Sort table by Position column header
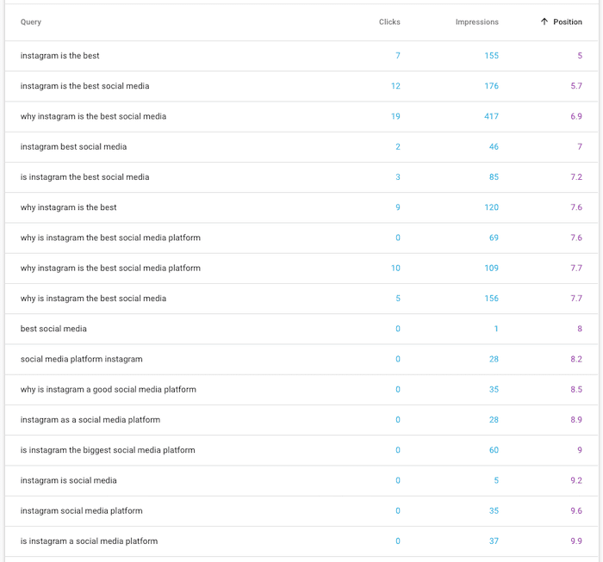Viewport: 603px width, 562px height. point(567,22)
